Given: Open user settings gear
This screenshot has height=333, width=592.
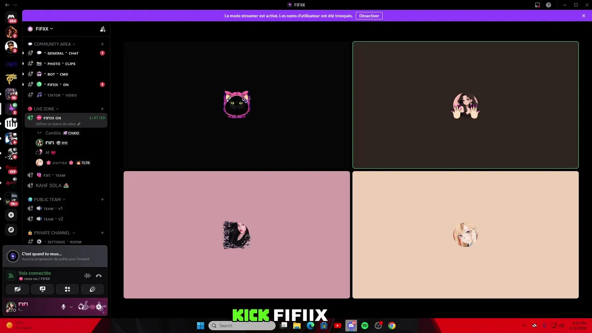Looking at the screenshot, I should pyautogui.click(x=99, y=307).
